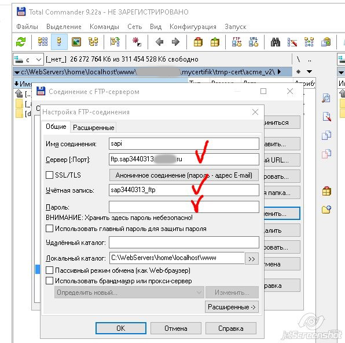
Task: Click the 'Расширенные ->' button
Action: (x=232, y=307)
